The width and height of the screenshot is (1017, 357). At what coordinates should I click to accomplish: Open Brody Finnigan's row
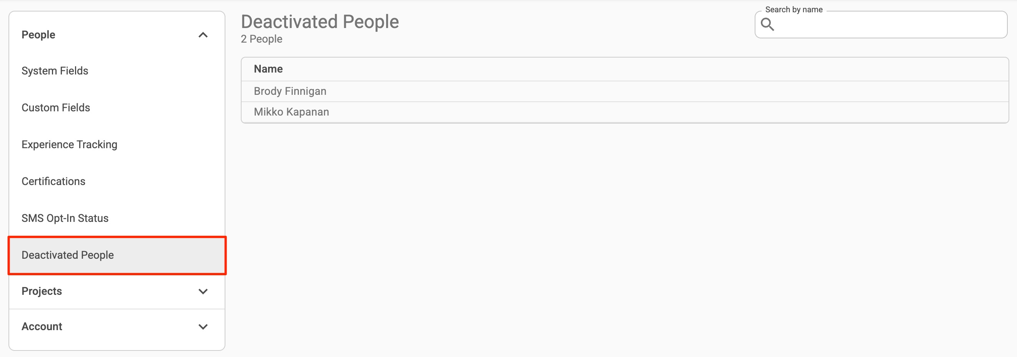click(290, 91)
